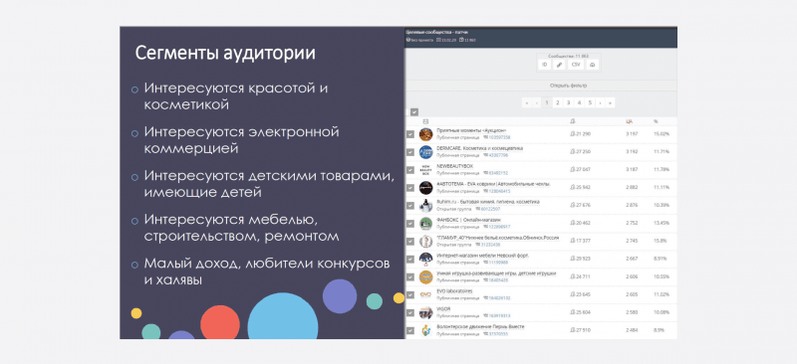Sort by the members column header icon
Viewport: 797px width, 364px height.
(x=573, y=122)
